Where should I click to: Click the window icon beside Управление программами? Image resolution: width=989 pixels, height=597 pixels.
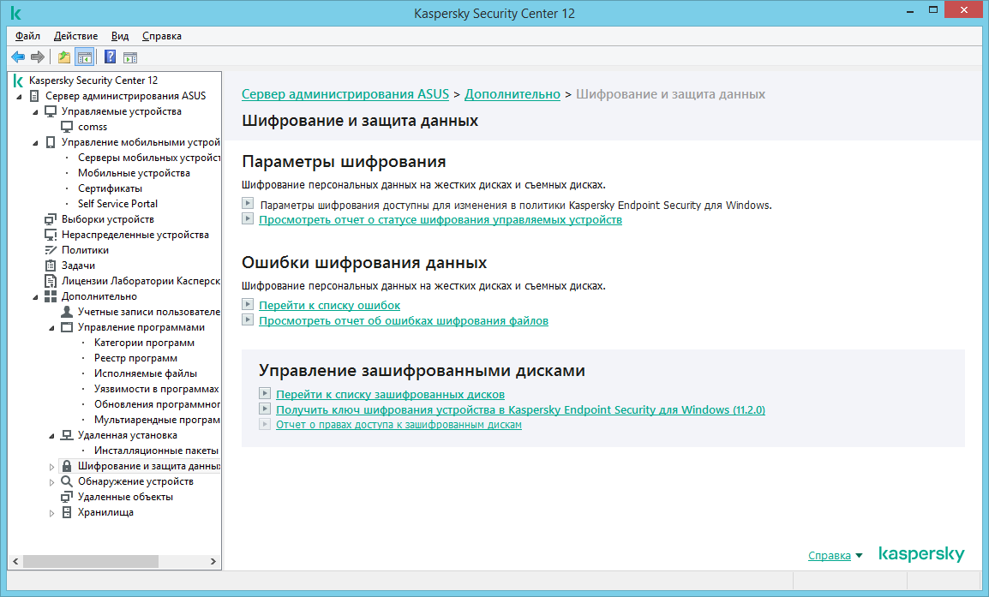click(x=67, y=327)
